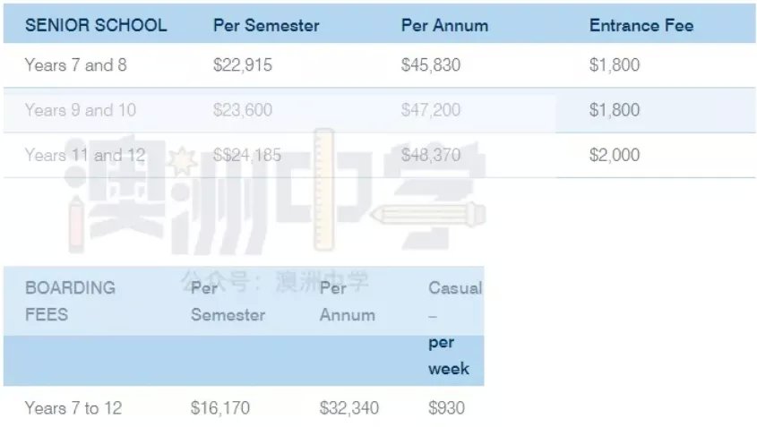Image resolution: width=757 pixels, height=427 pixels.
Task: Click the SENIOR SCHOOL column header
Action: pos(96,25)
